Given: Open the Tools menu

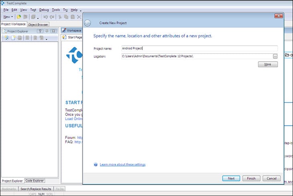Looking at the screenshot, I should pyautogui.click(x=56, y=10).
